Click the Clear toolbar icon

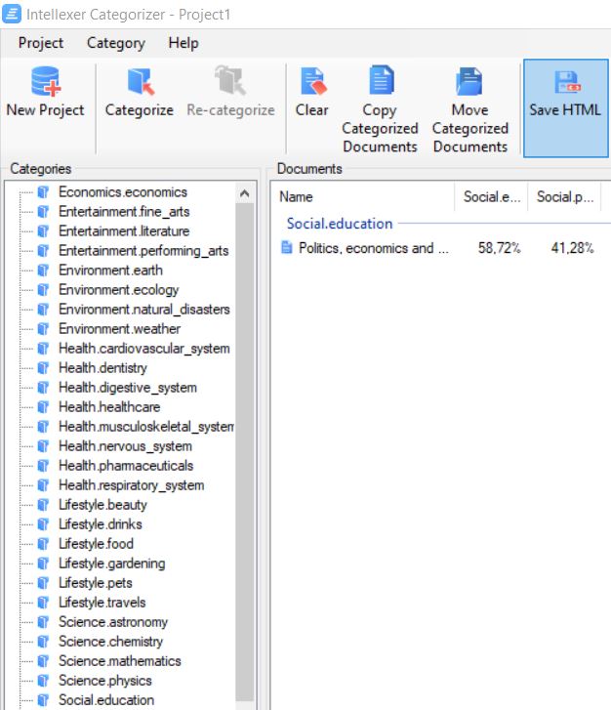tap(312, 81)
